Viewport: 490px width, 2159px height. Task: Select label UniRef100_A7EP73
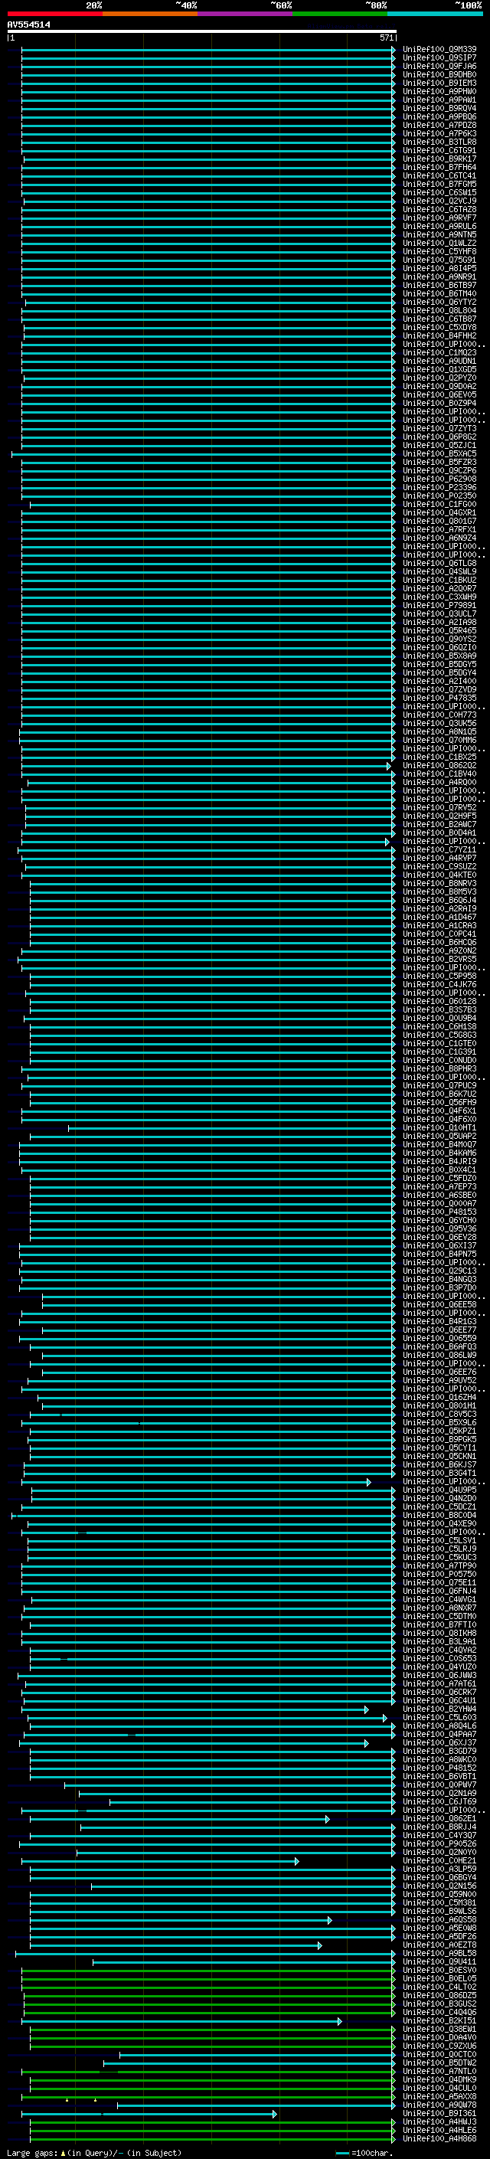coord(439,1187)
